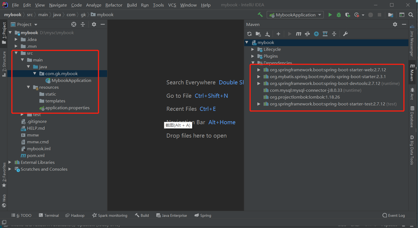Viewport: 418px width, 228px height.
Task: Hide the Maven tool window
Action: (404, 24)
